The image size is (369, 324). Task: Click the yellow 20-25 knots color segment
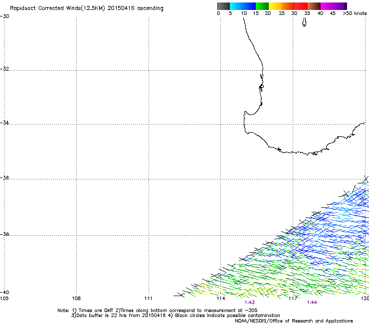[275, 6]
